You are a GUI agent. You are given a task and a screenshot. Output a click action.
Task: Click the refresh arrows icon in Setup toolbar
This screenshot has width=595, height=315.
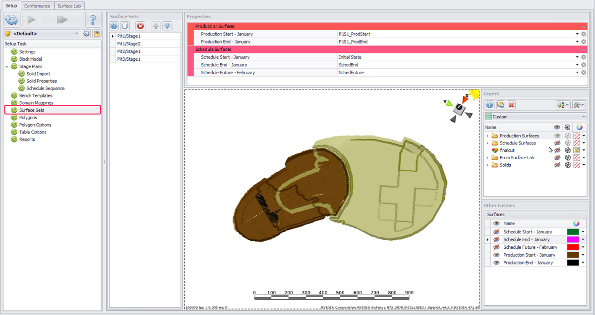pos(11,20)
